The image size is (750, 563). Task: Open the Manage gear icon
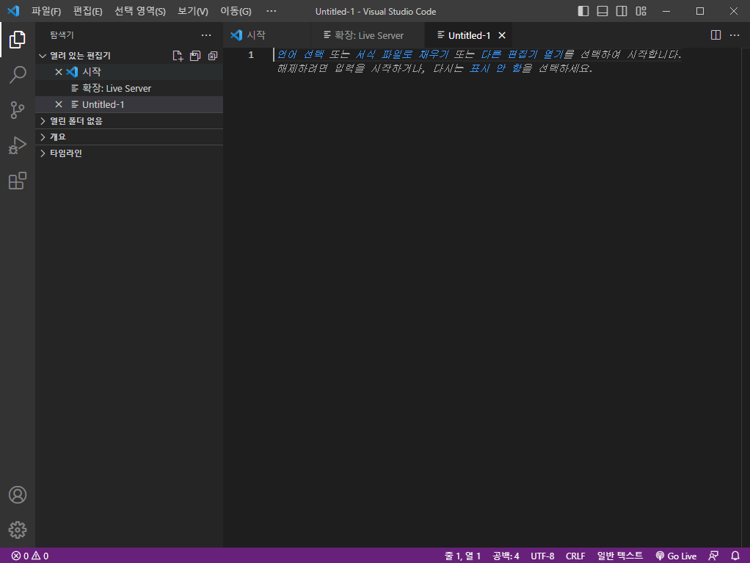tap(17, 530)
